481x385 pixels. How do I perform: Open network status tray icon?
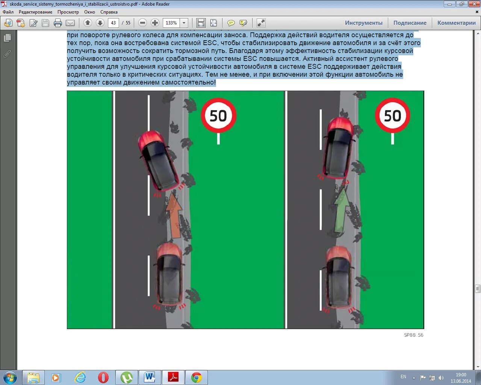pyautogui.click(x=432, y=377)
